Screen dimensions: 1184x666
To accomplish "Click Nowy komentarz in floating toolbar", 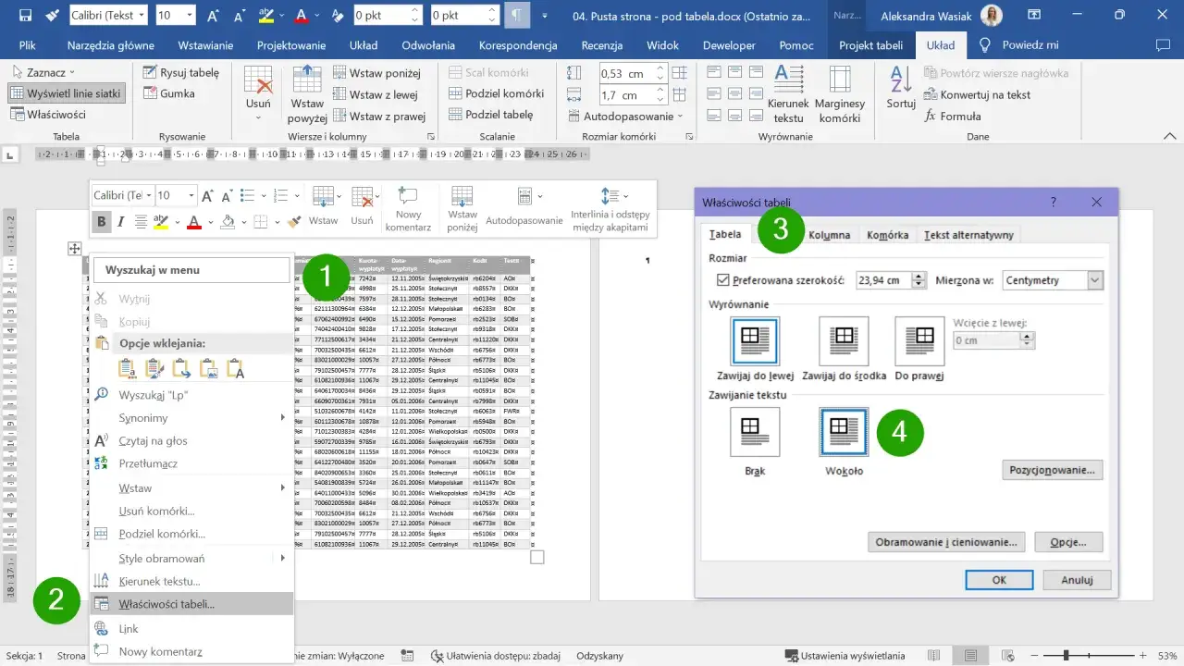I will (408, 208).
